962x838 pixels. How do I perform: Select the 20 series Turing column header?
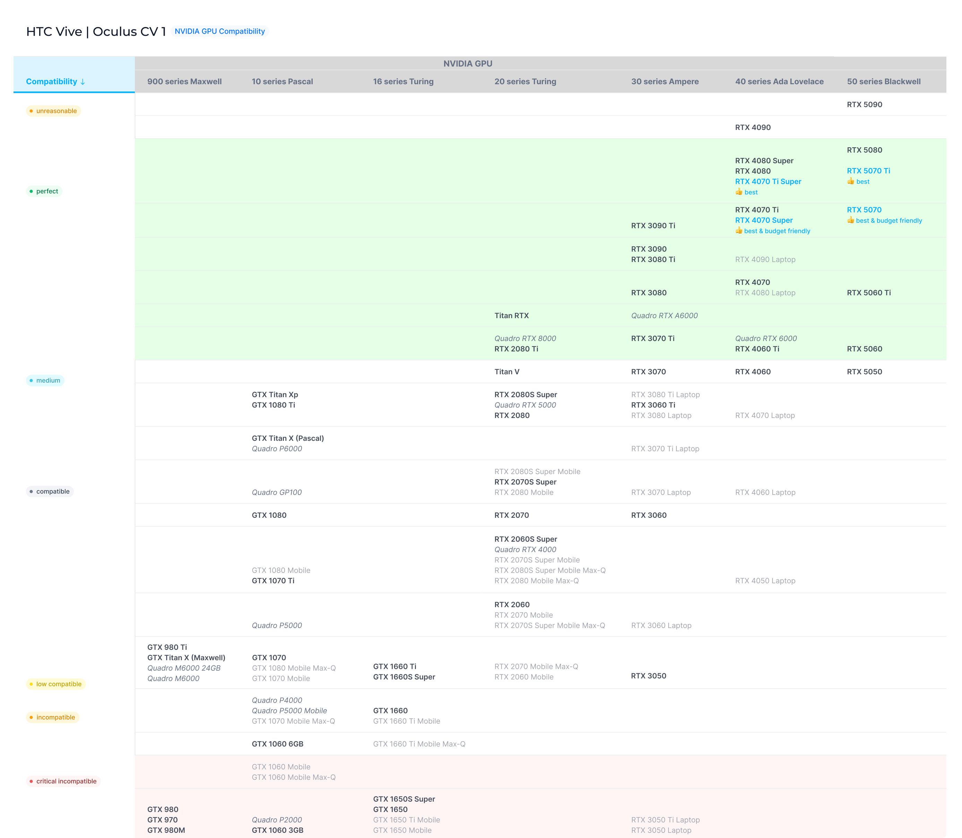click(x=525, y=81)
